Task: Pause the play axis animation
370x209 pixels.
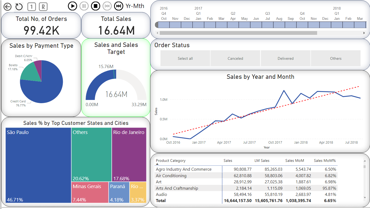Action: 84,6
